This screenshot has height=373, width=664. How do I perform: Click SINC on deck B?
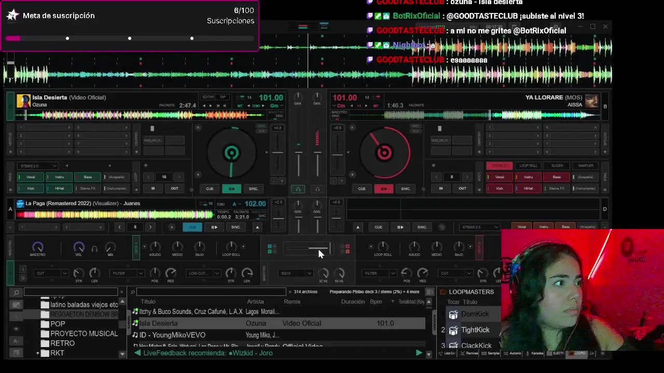pyautogui.click(x=405, y=189)
